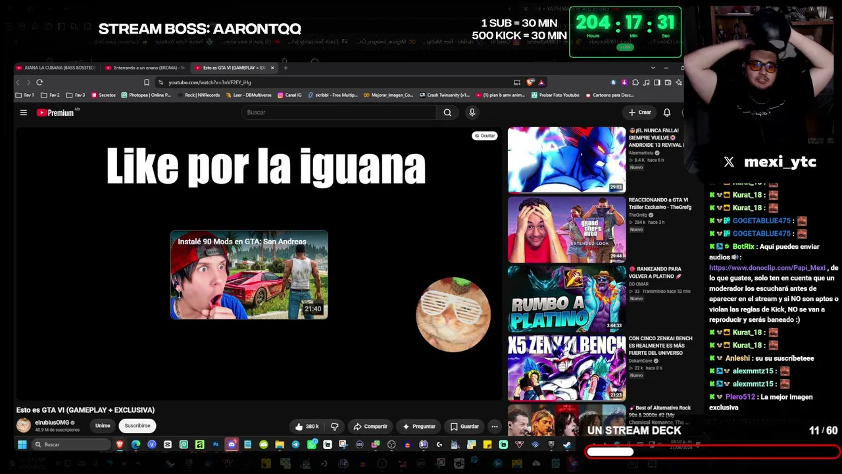Screen dimensions: 842x474
Task: Reload the page in the browser
Action: (39, 82)
